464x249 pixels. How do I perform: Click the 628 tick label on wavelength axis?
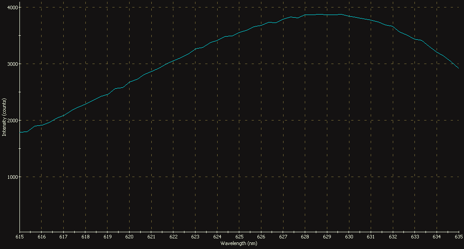click(305, 237)
